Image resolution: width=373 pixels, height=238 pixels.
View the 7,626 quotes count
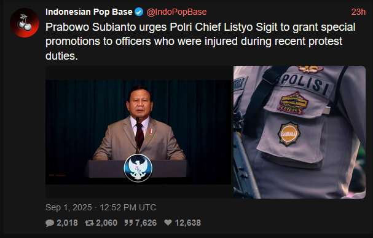[146, 223]
